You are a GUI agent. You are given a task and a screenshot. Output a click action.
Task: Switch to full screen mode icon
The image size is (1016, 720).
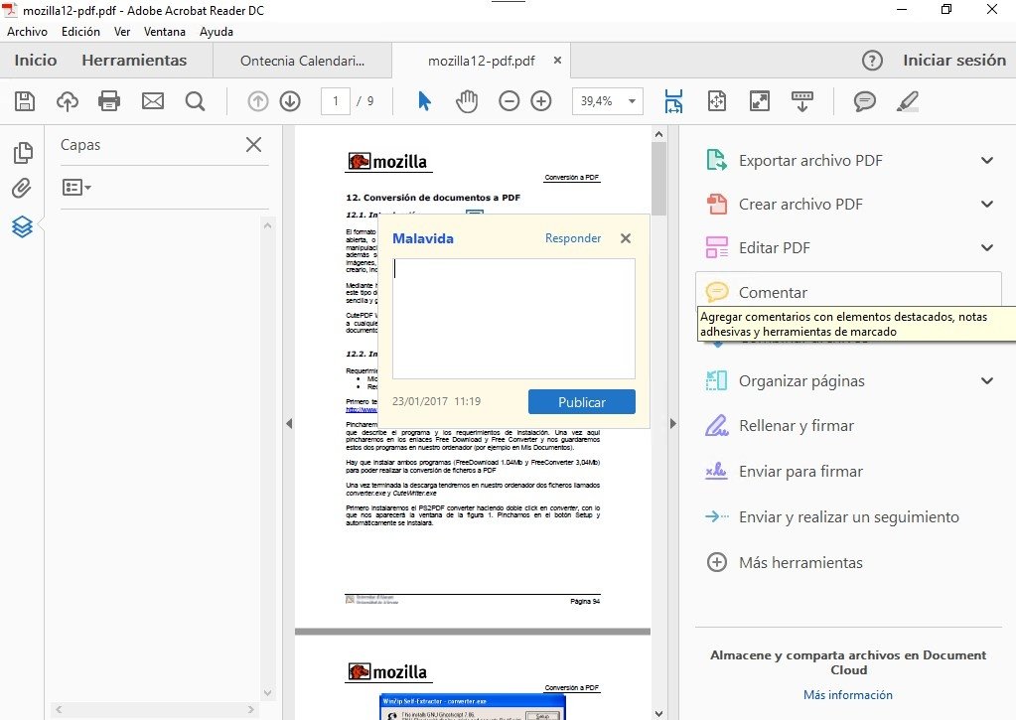760,101
